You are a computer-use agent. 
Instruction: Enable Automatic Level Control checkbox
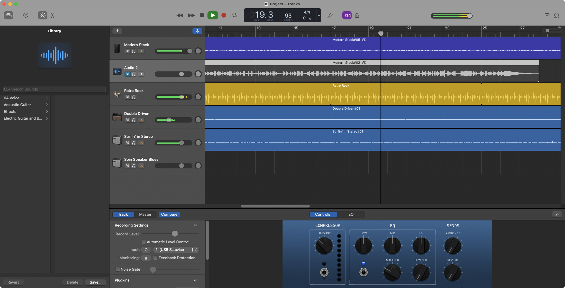tap(144, 242)
